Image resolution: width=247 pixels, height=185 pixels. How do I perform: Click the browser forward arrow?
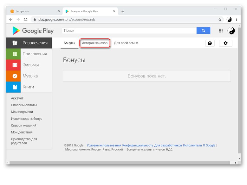tap(18, 20)
